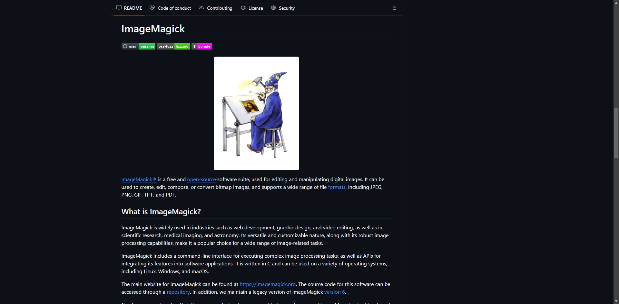Open the Contributing tab
This screenshot has width=619, height=304.
pyautogui.click(x=216, y=8)
